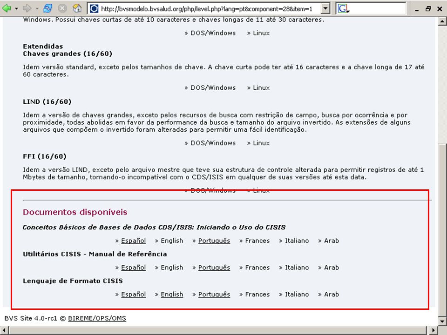Image resolution: width=447 pixels, height=335 pixels.
Task: Click the Documentos disponíveis heading
Action: pos(75,213)
